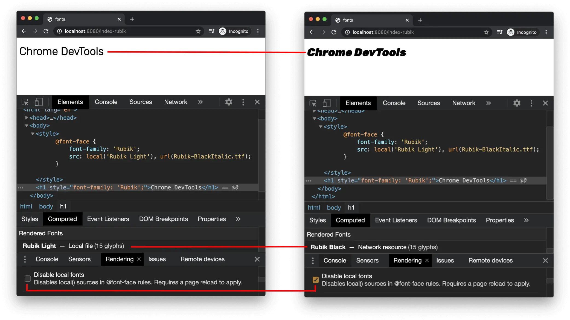The height and width of the screenshot is (320, 570).
Task: Show more DevTools panels in left window
Action: (x=200, y=102)
